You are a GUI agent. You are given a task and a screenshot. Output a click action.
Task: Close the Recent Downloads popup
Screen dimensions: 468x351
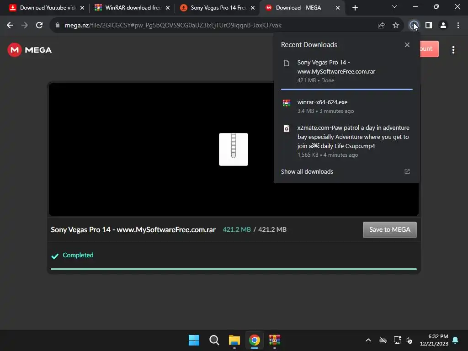(407, 45)
